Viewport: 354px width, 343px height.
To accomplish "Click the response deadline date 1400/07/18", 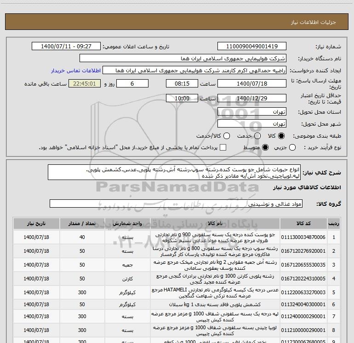I will coord(251,84).
